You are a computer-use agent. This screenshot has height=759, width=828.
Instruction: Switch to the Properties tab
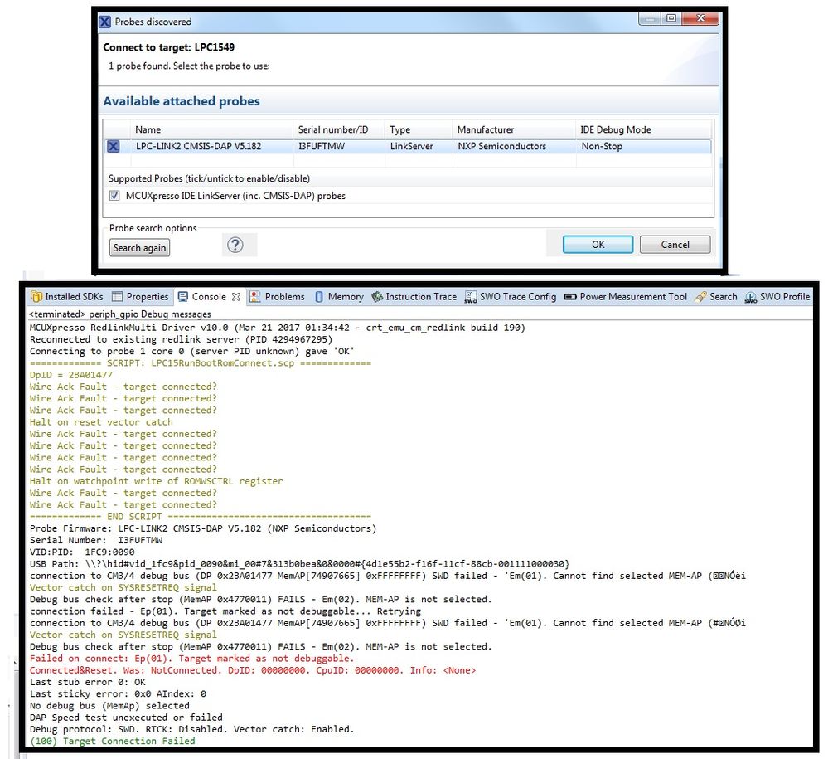pos(140,296)
